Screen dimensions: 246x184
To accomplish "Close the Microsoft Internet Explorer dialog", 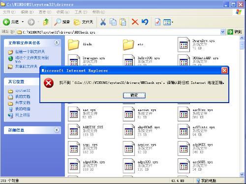I will (224, 71).
